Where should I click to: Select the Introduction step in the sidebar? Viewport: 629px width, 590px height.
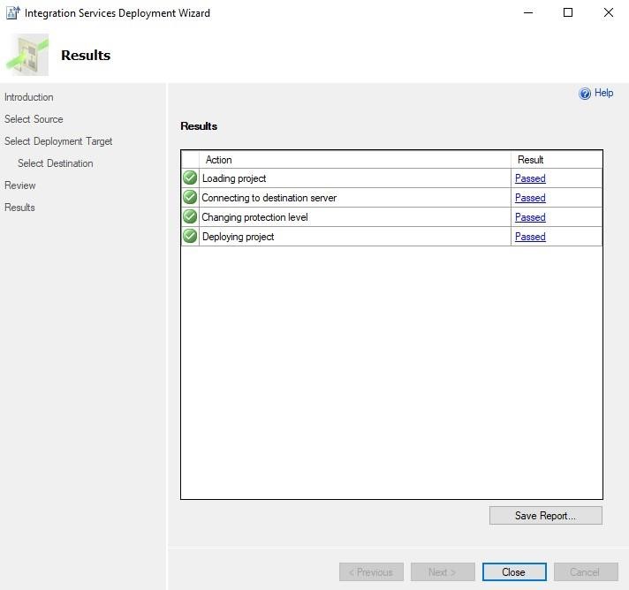29,97
